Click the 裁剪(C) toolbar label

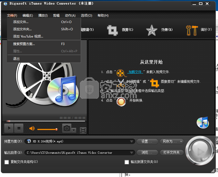pyautogui.click(x=127, y=29)
